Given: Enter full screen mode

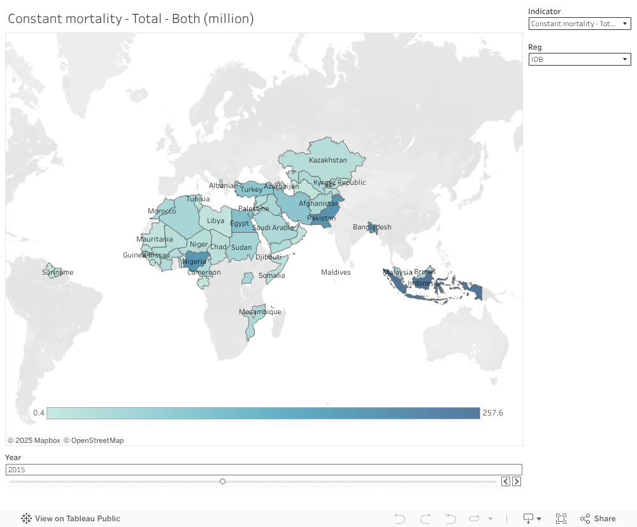Looking at the screenshot, I should click(561, 519).
